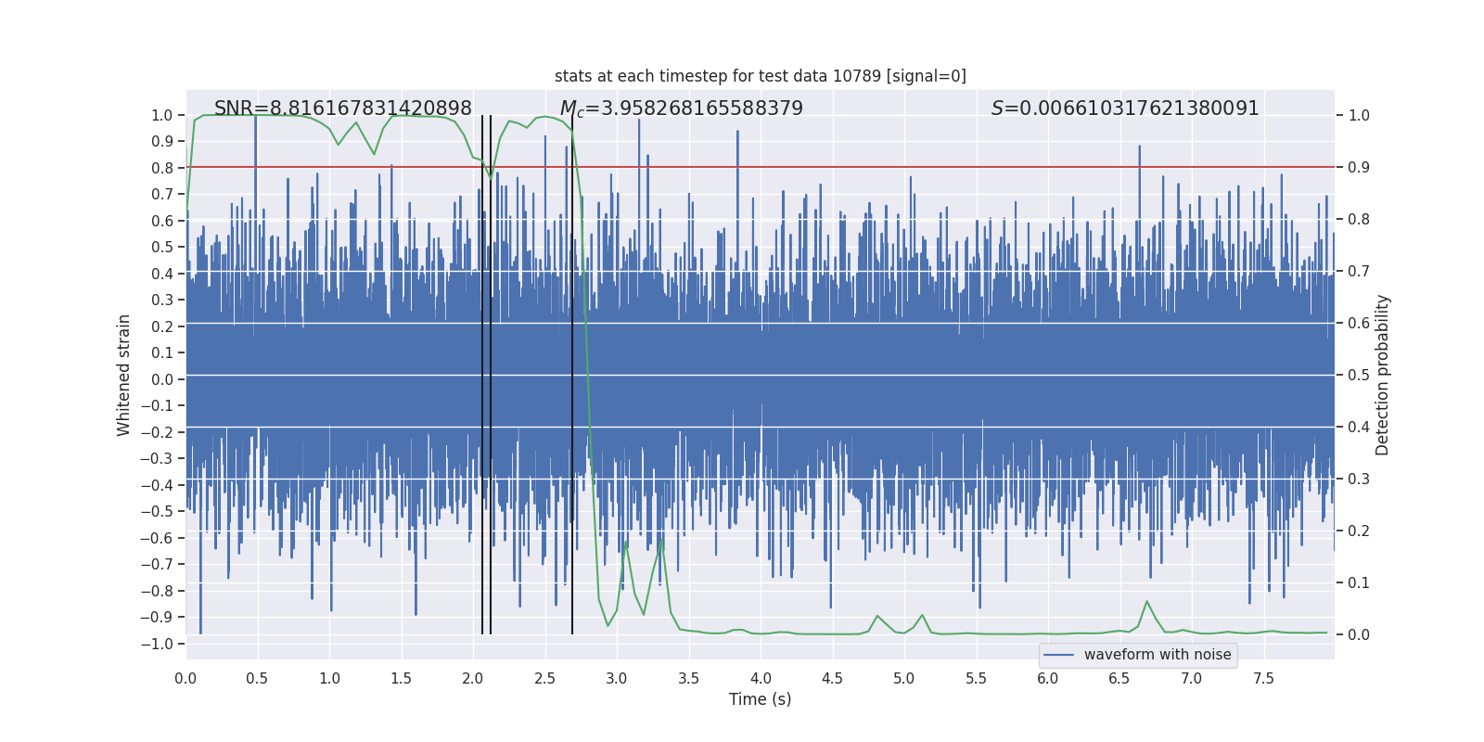Click the green probability peak near 6.7 seconds

click(1146, 602)
